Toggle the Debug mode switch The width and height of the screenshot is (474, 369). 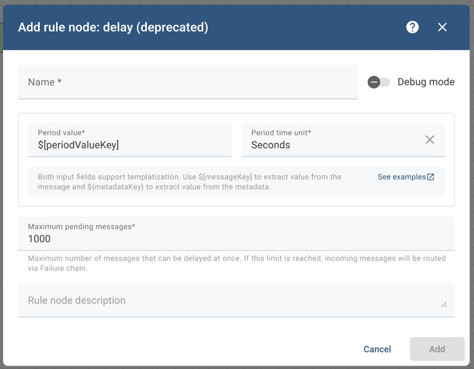(x=378, y=82)
